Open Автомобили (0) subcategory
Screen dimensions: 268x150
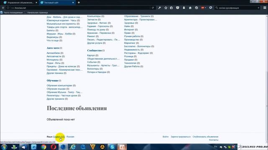55,53
